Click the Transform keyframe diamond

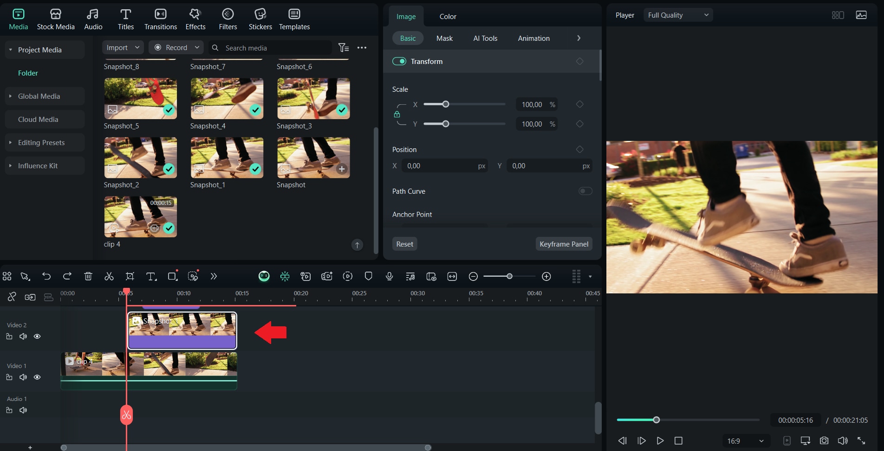[x=580, y=61]
